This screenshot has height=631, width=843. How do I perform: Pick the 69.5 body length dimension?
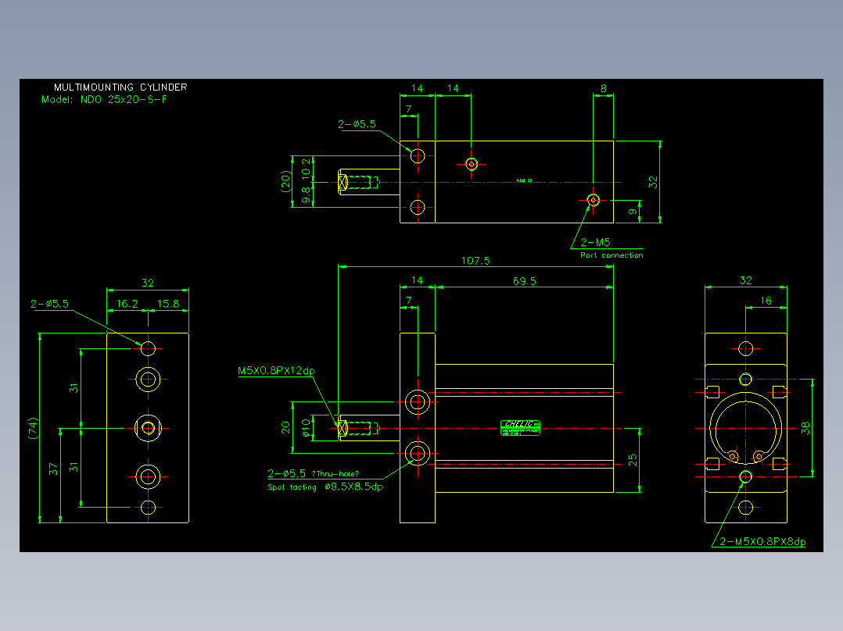524,281
